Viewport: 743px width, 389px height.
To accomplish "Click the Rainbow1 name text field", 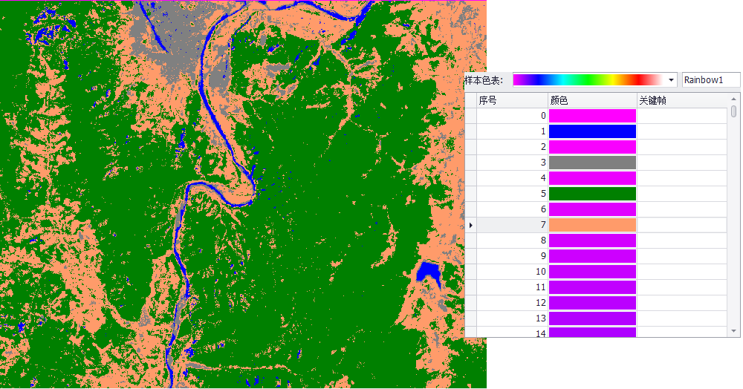I will coord(711,80).
